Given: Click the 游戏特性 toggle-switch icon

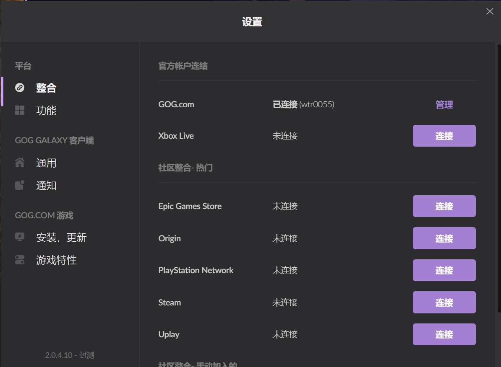Looking at the screenshot, I should point(20,260).
